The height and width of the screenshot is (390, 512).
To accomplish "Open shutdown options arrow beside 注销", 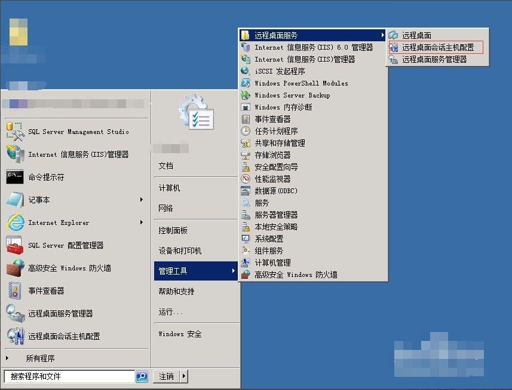I will click(184, 376).
